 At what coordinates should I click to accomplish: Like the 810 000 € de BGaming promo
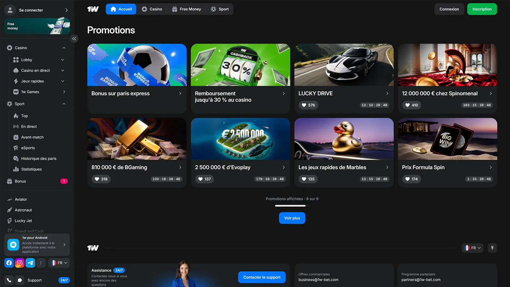click(101, 179)
